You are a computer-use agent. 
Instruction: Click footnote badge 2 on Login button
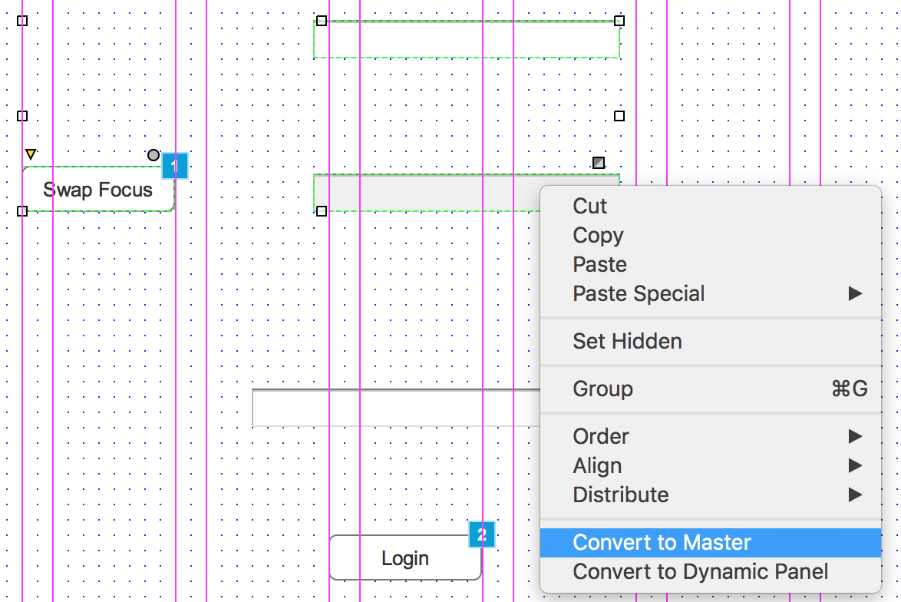click(482, 534)
